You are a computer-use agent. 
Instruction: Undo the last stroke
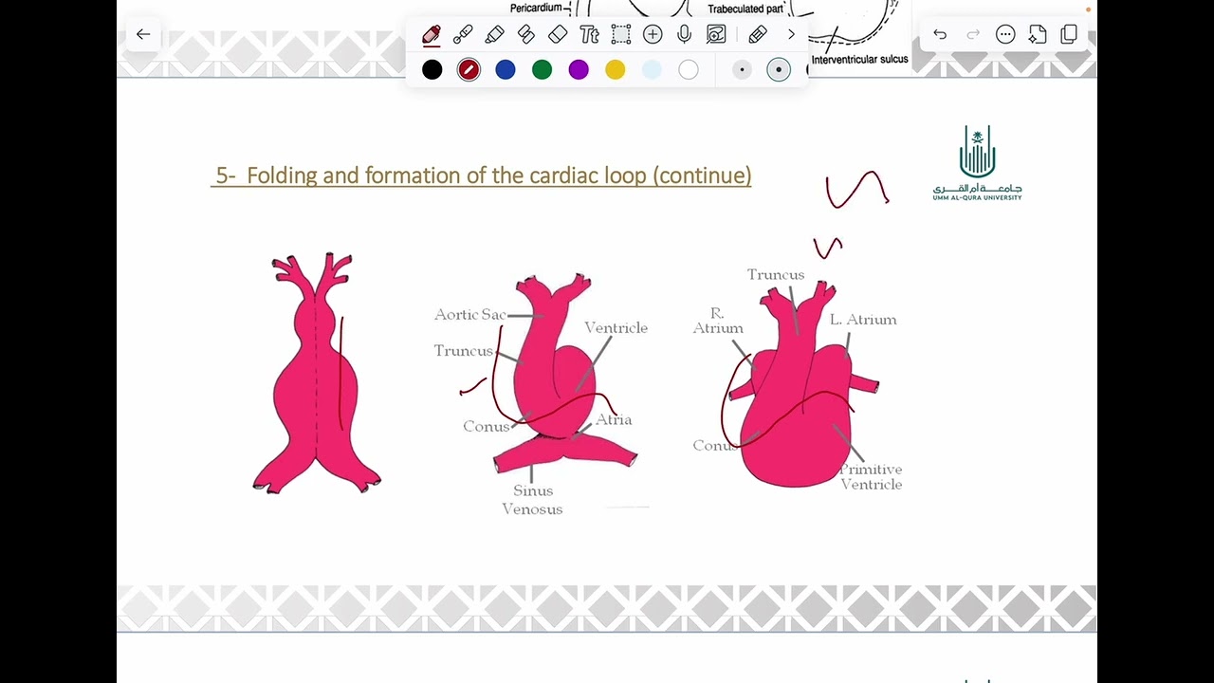[940, 35]
